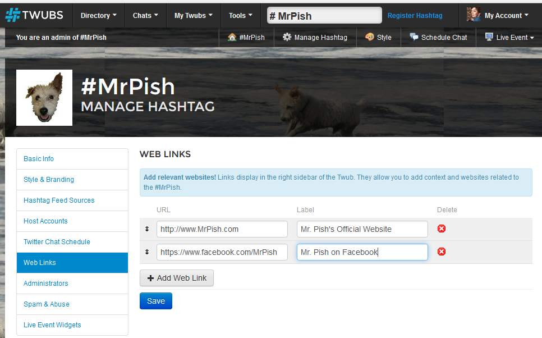Open Twitter Chat Schedule section
The width and height of the screenshot is (542, 338).
[72, 242]
